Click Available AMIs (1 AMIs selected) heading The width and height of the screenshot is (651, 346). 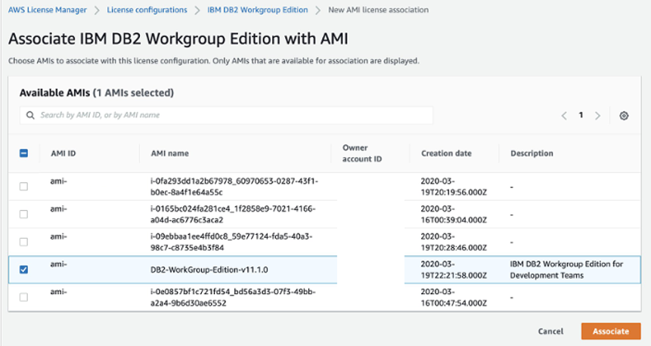tap(97, 92)
